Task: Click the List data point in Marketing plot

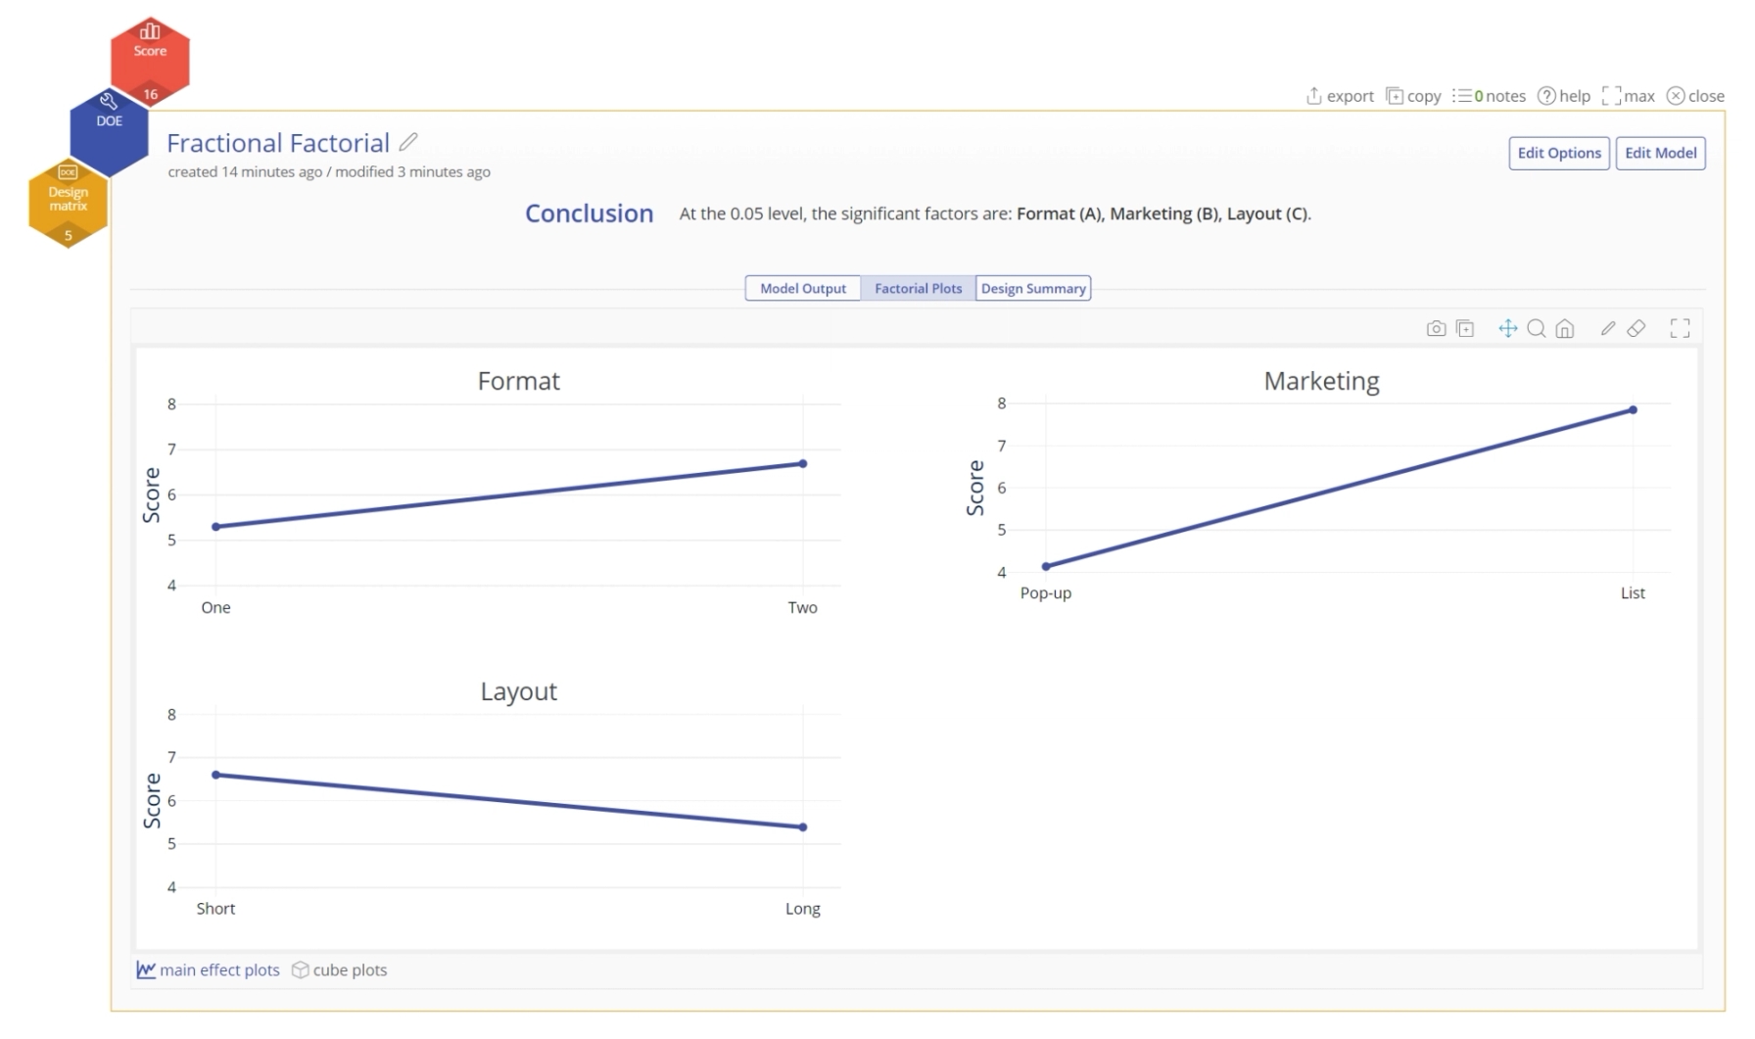Action: (x=1633, y=410)
